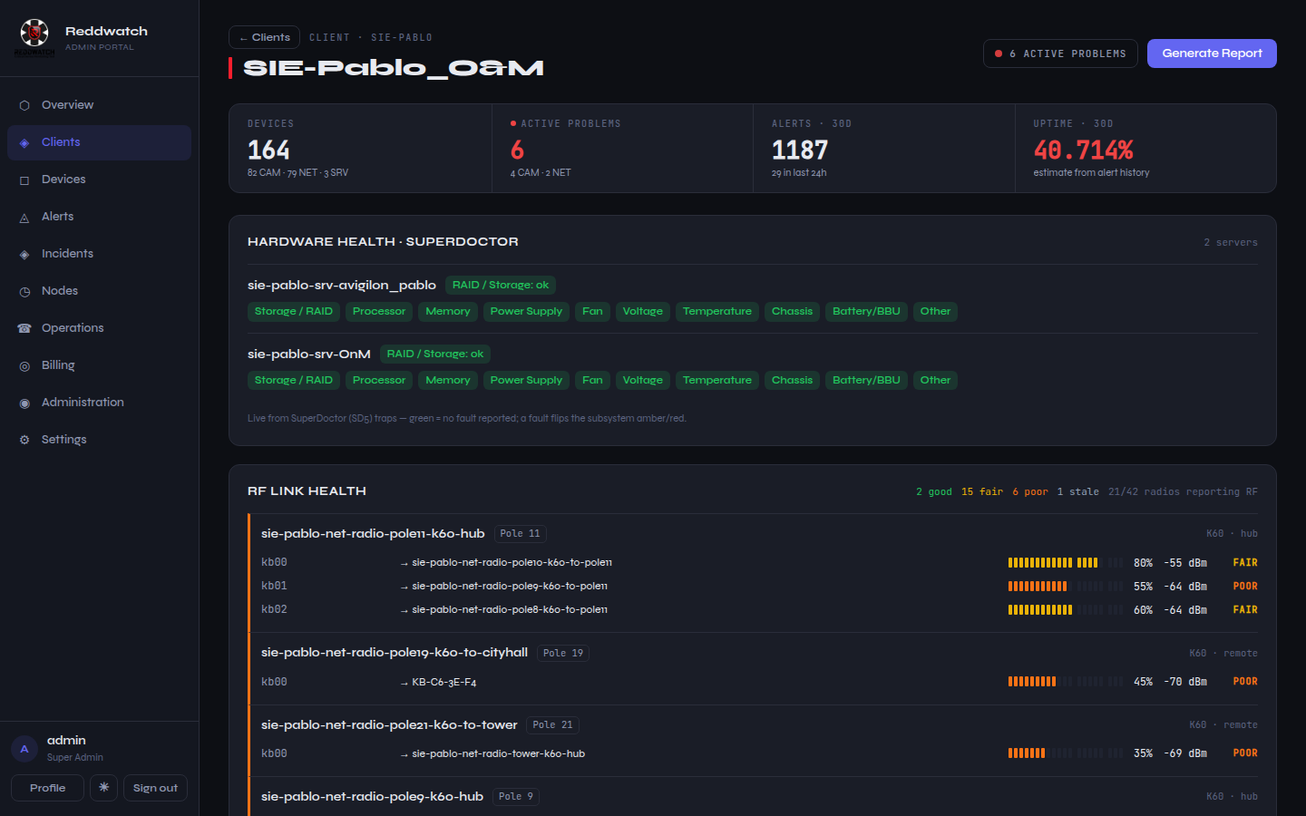The height and width of the screenshot is (816, 1306).
Task: Click the Pole 11 tag
Action: pos(520,533)
